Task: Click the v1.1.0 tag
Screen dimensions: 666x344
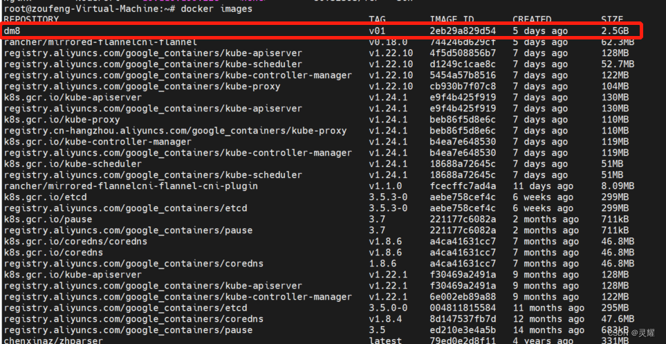Action: point(385,185)
